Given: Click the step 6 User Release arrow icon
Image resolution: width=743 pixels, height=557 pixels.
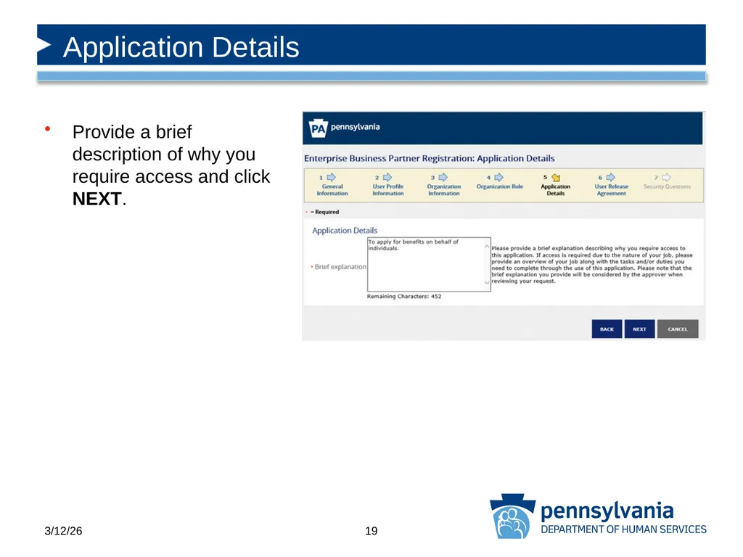Looking at the screenshot, I should tap(611, 177).
